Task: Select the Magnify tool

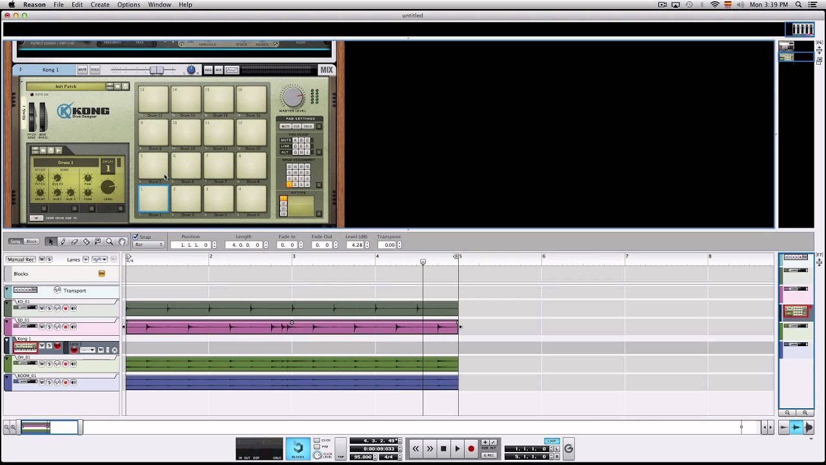Action: (x=109, y=242)
